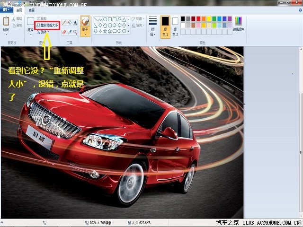Image resolution: width=303 pixels, height=227 pixels.
Task: Expand the Select tool dropdown arrow
Action: (x=30, y=34)
